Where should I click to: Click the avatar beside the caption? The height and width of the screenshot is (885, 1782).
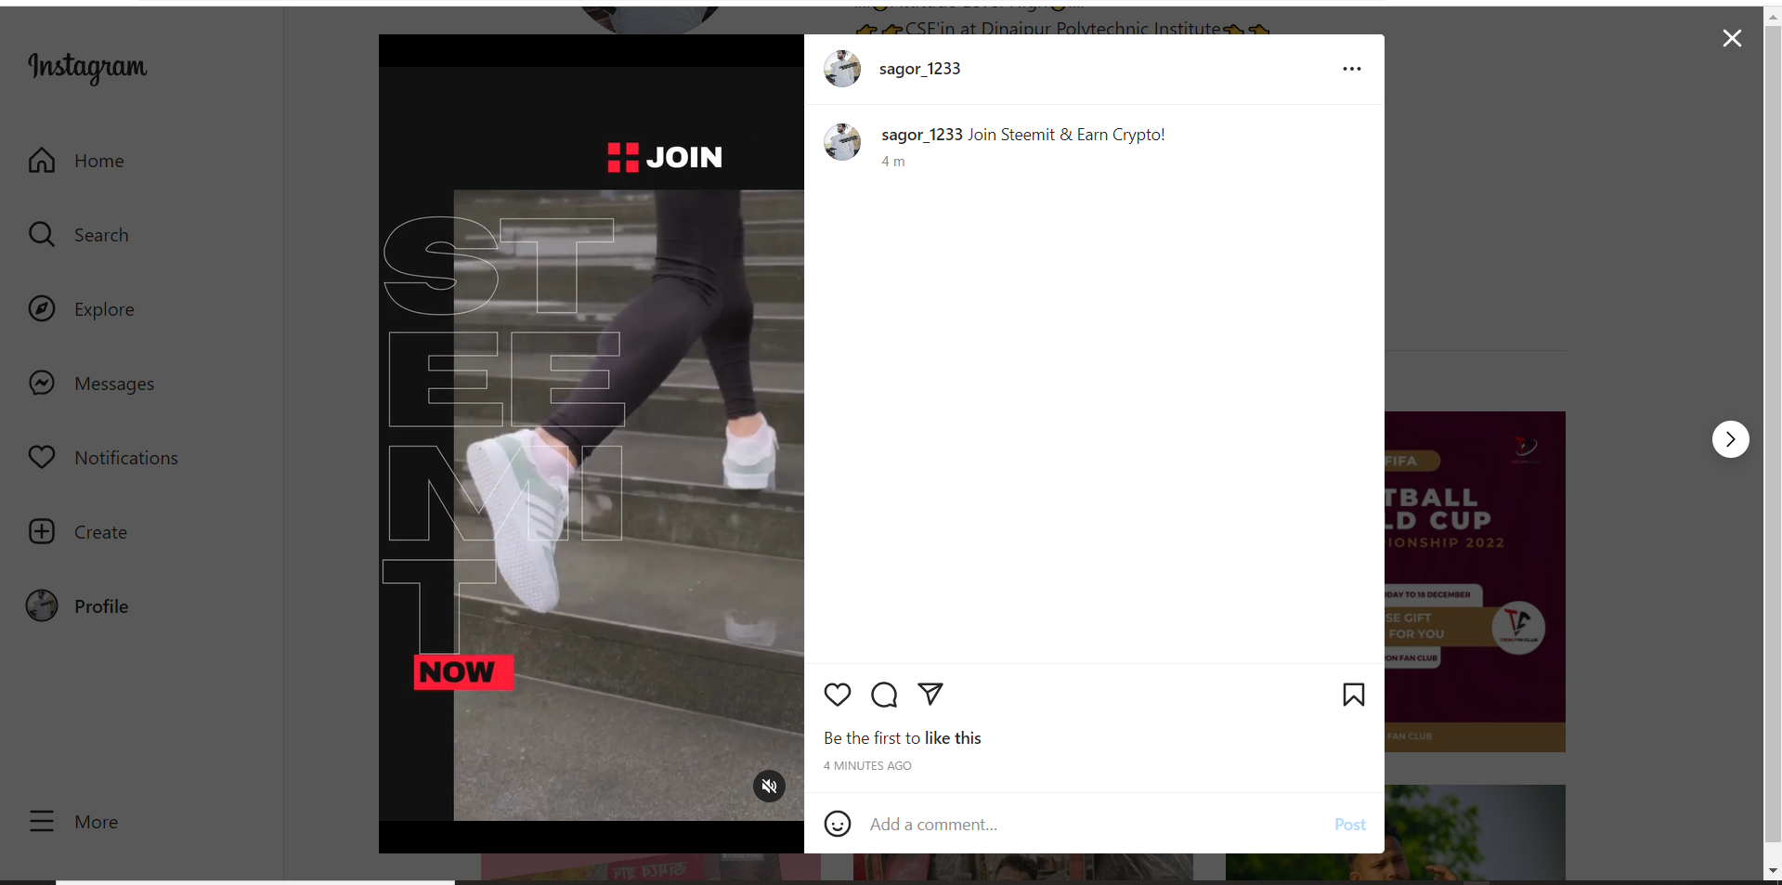point(842,142)
